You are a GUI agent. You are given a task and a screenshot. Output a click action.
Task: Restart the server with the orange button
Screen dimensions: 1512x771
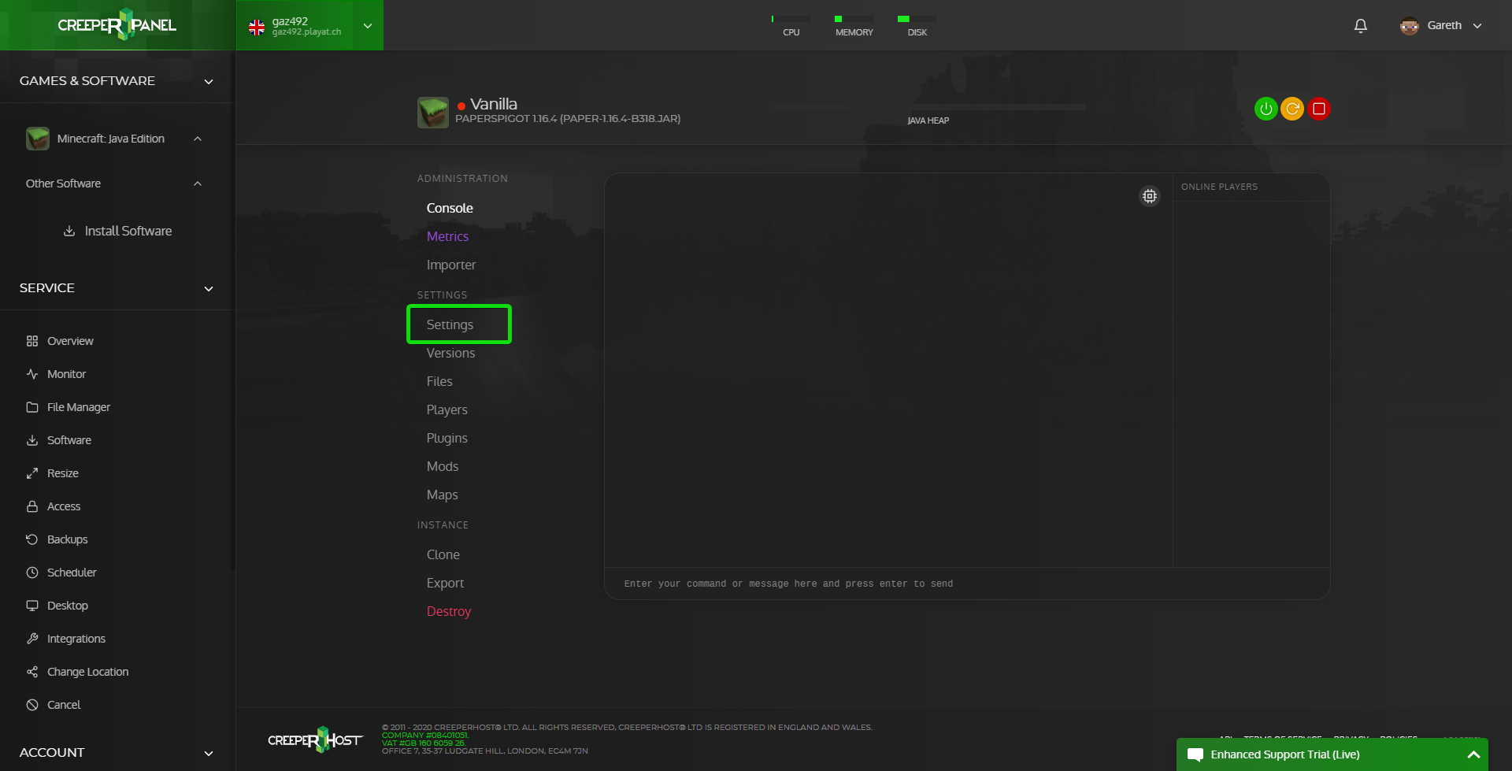tap(1292, 109)
